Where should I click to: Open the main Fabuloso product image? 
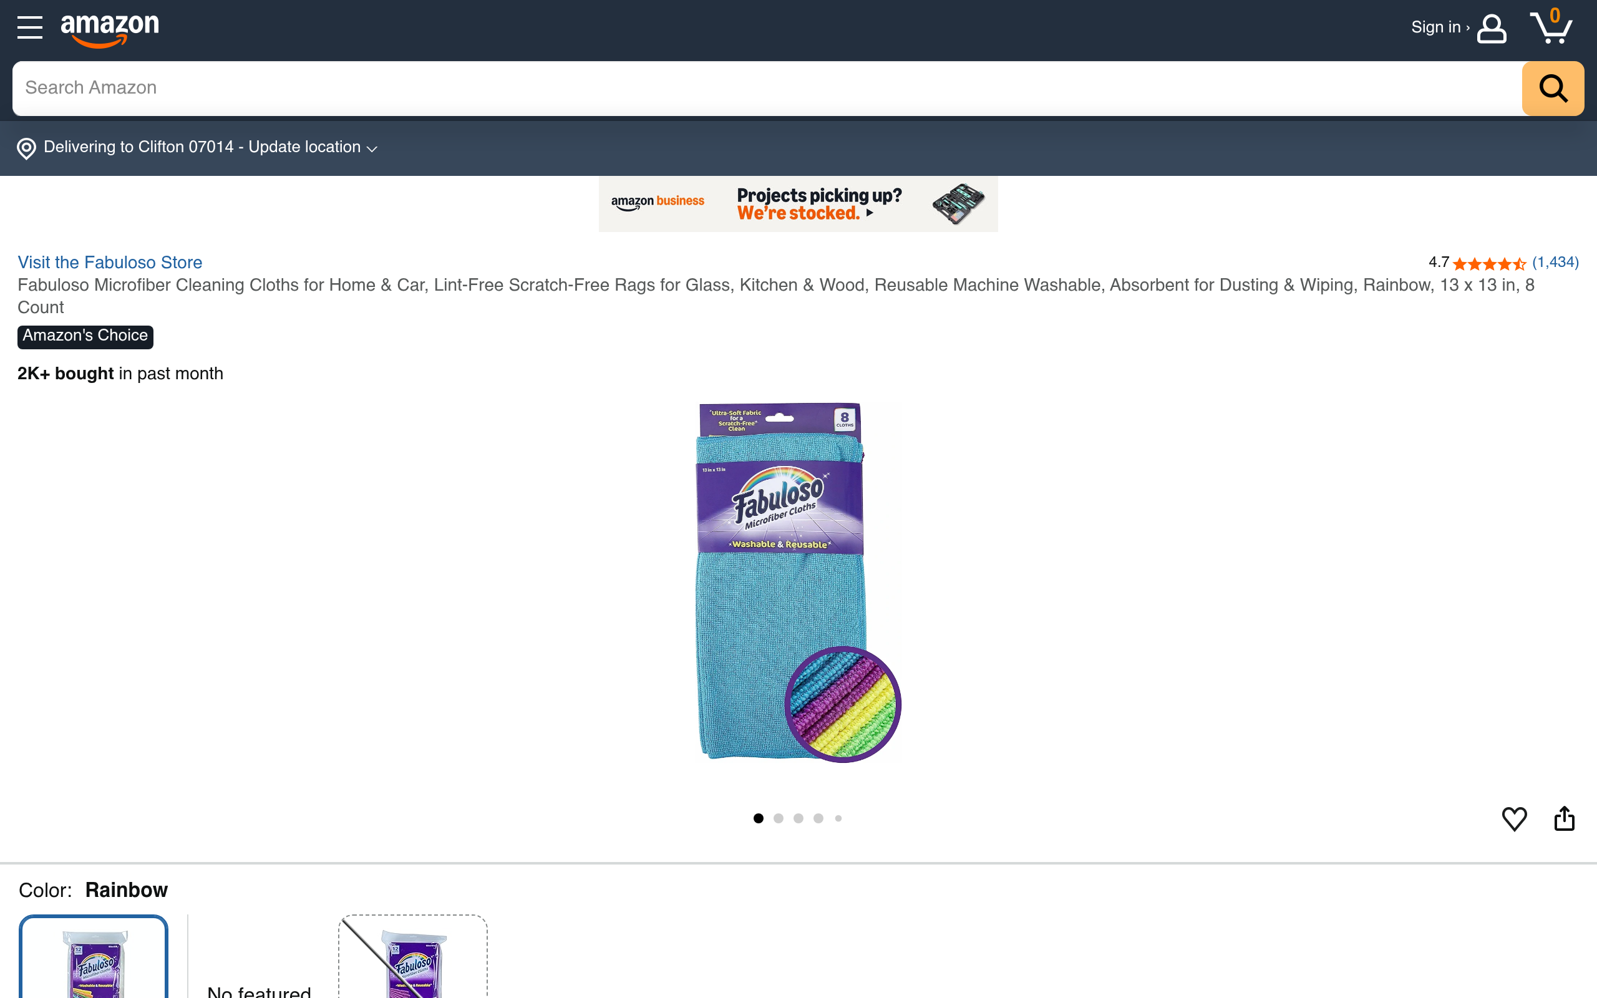(798, 582)
